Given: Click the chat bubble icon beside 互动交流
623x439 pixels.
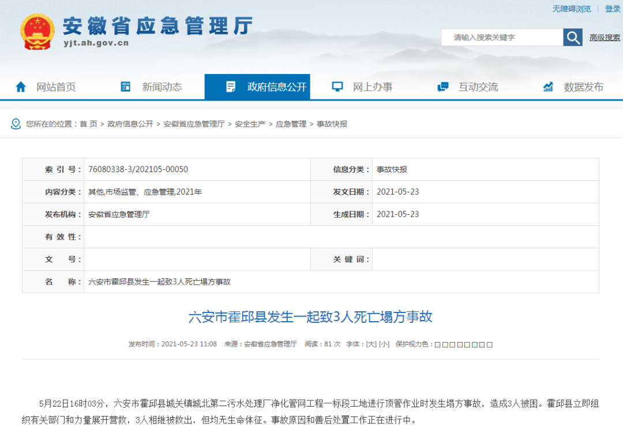Looking at the screenshot, I should (x=443, y=86).
